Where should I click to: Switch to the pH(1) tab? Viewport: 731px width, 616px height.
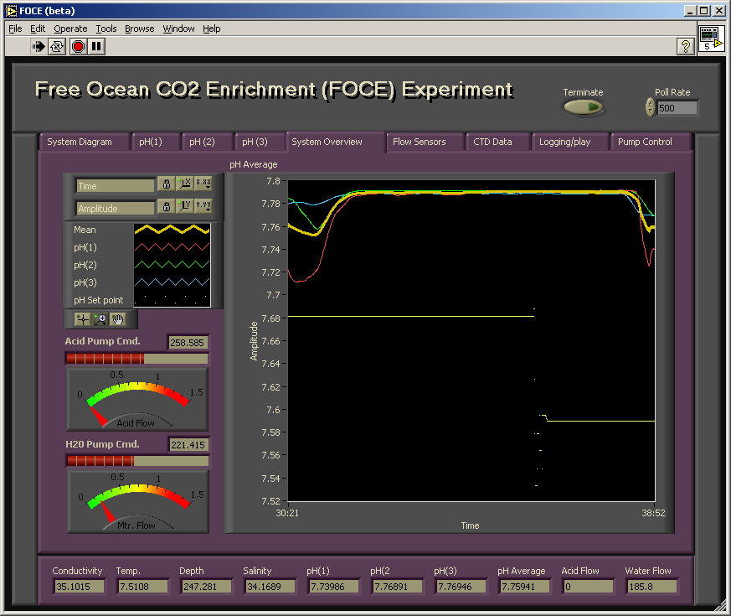coord(156,142)
